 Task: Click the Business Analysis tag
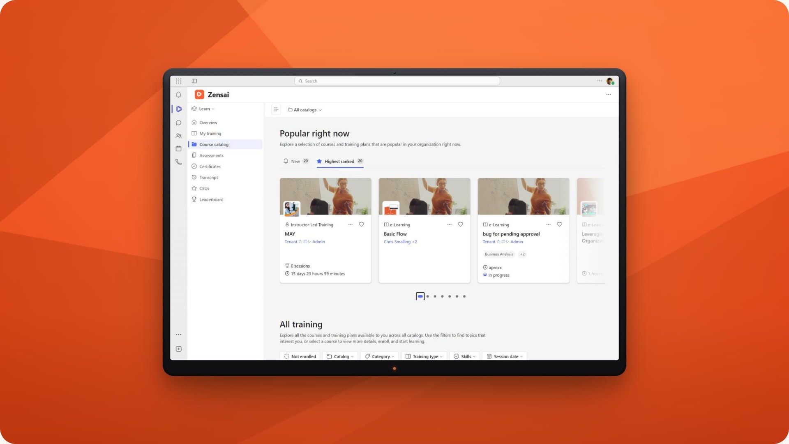[499, 254]
